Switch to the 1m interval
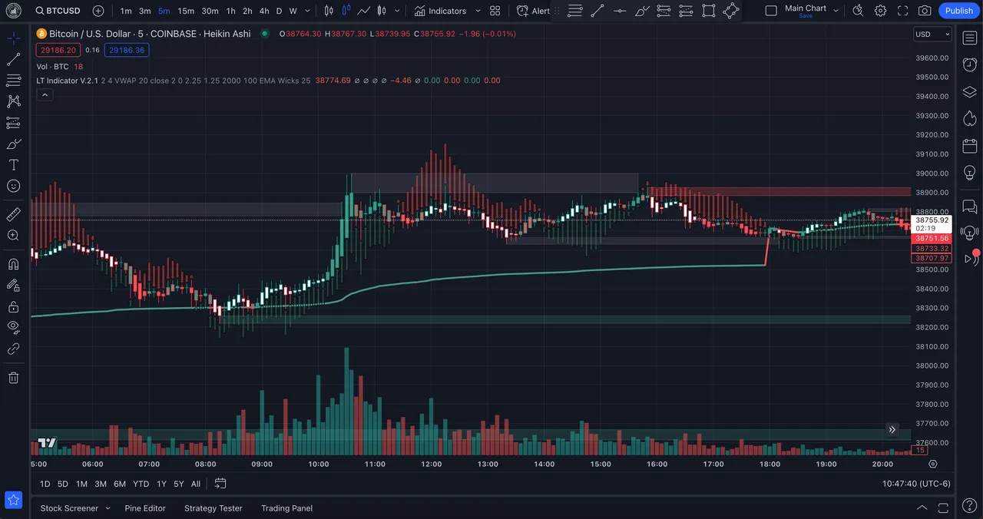Image resolution: width=983 pixels, height=519 pixels. [x=126, y=11]
